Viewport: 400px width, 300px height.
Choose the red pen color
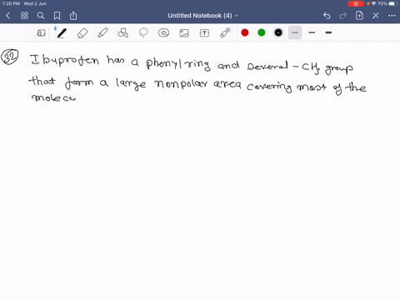coord(245,32)
